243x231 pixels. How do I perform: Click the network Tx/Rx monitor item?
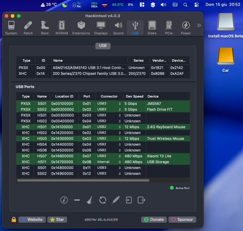(85, 5)
